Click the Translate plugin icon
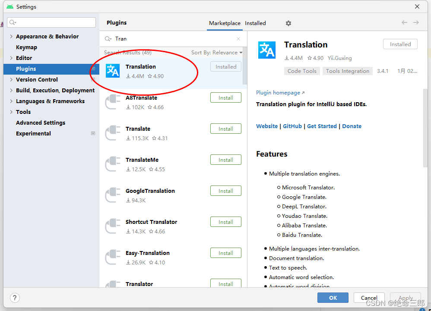Viewport: 431px width, 311px height. pyautogui.click(x=113, y=133)
